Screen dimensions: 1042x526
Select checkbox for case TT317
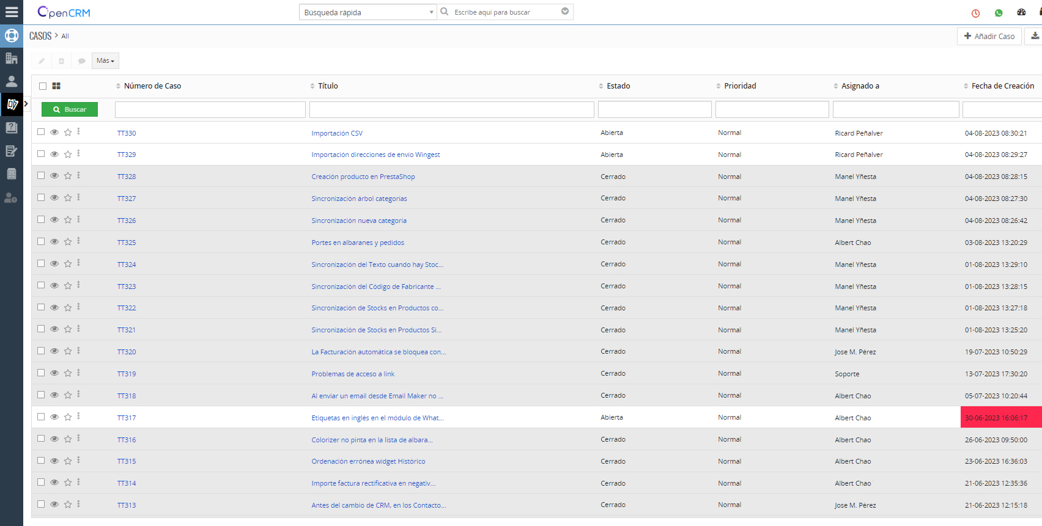[x=41, y=417]
